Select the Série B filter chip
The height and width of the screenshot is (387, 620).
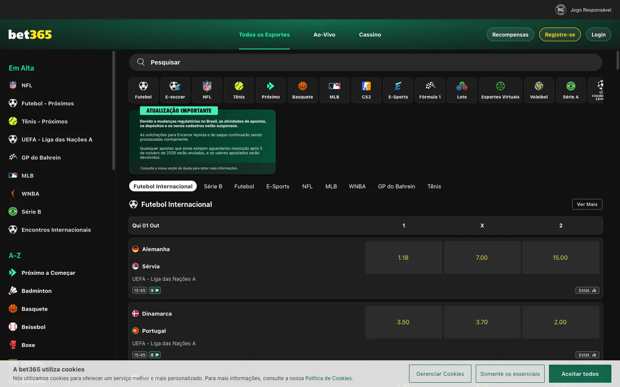(213, 186)
